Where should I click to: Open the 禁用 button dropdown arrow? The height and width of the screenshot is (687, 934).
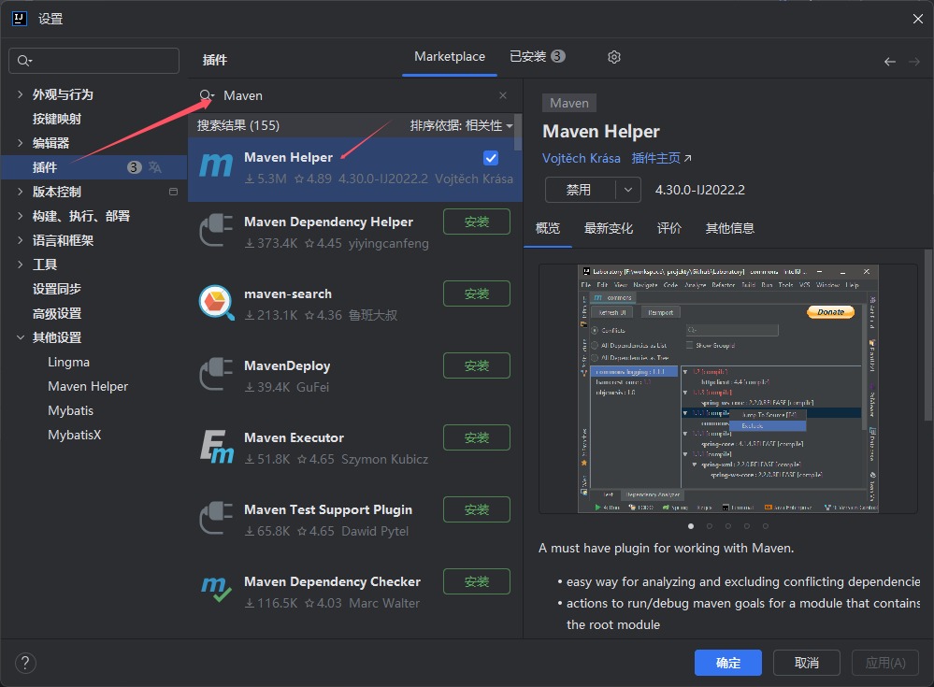click(x=628, y=190)
